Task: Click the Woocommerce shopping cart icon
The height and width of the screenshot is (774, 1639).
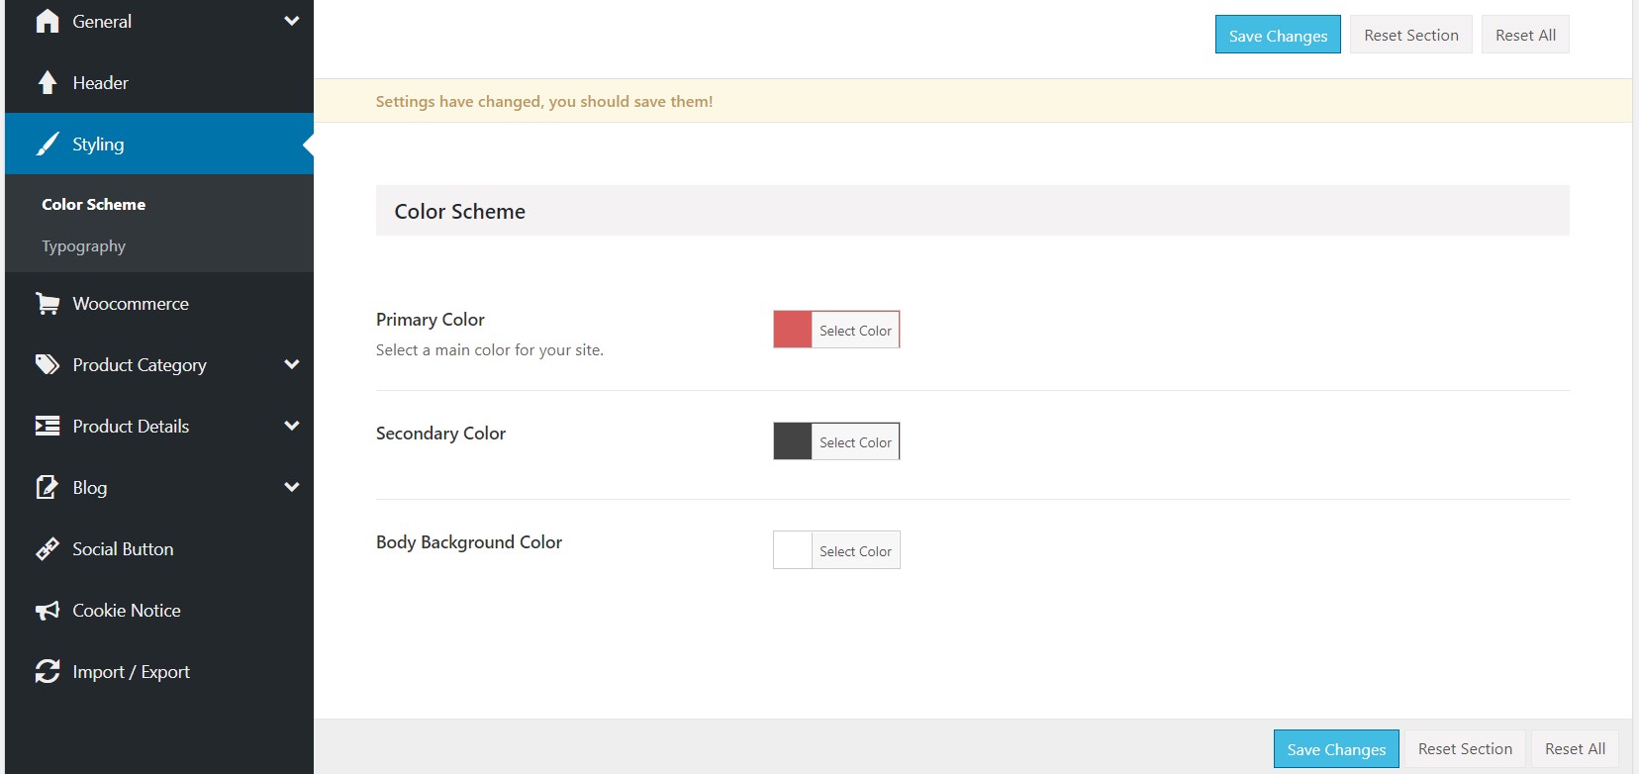Action: click(x=48, y=304)
